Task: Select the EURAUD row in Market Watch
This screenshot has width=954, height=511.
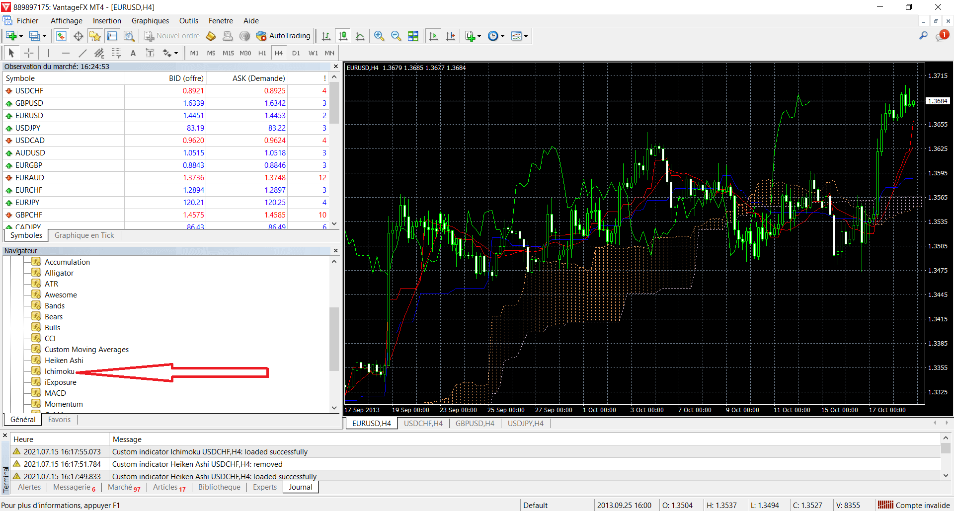Action: [166, 178]
